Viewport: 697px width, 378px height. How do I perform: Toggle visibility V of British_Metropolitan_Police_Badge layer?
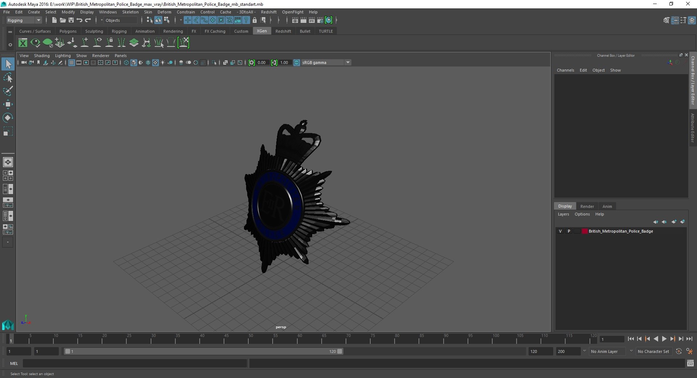561,231
